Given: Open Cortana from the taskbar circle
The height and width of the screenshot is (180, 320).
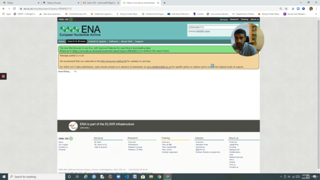Looking at the screenshot, I should (x=69, y=176).
